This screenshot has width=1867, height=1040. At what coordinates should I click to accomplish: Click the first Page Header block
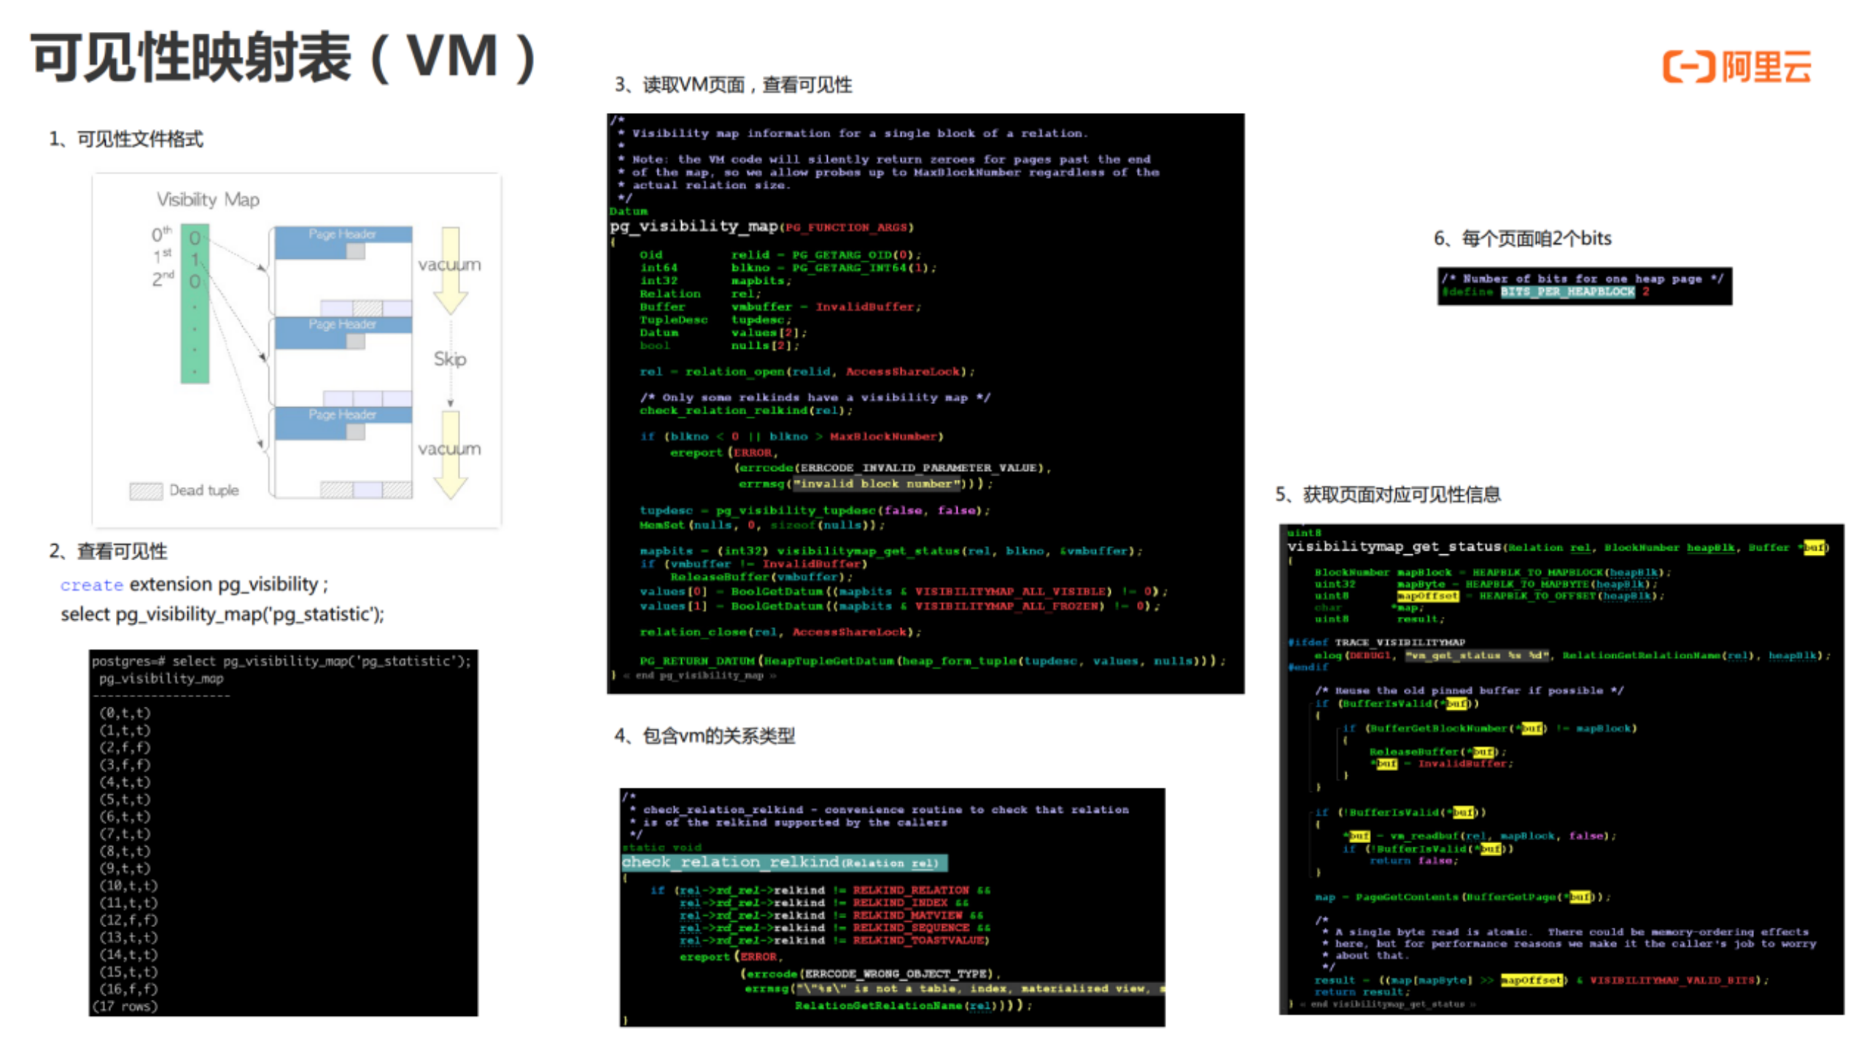point(343,235)
